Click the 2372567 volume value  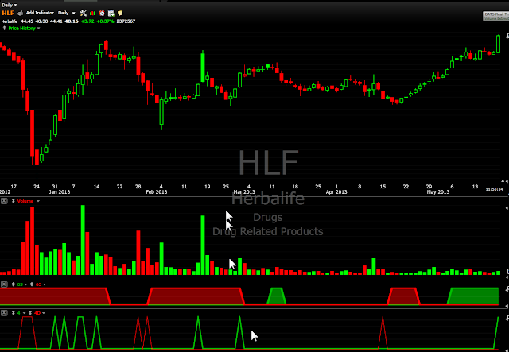[126, 21]
